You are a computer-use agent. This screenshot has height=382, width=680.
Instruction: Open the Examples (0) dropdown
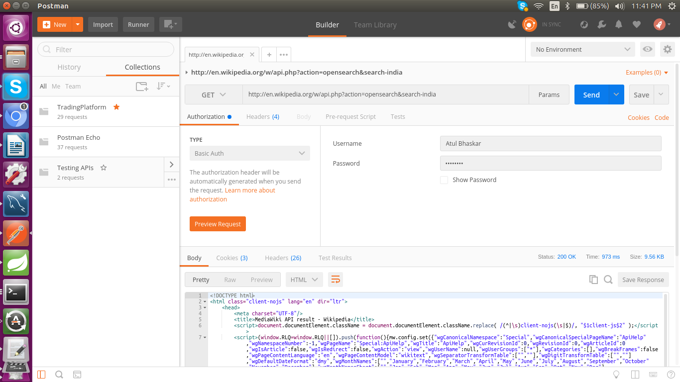pos(647,72)
